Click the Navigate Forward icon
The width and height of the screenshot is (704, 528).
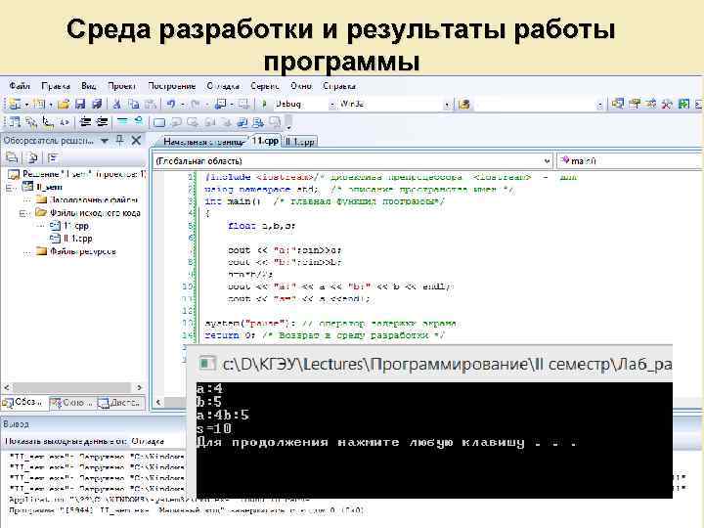tap(243, 105)
